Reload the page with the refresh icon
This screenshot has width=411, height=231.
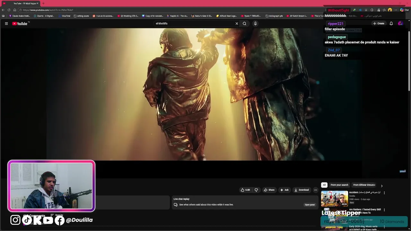[9, 10]
